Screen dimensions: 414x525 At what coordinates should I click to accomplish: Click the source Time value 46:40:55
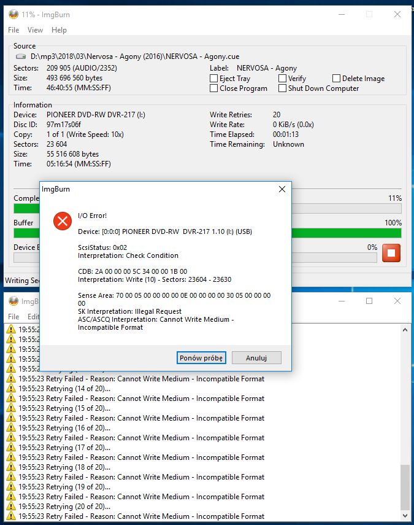79,88
